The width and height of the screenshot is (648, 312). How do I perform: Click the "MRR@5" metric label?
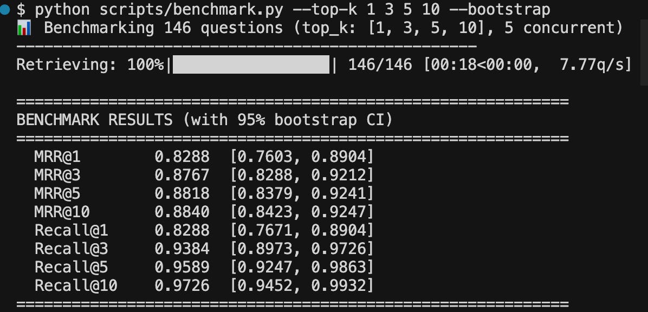pos(58,193)
